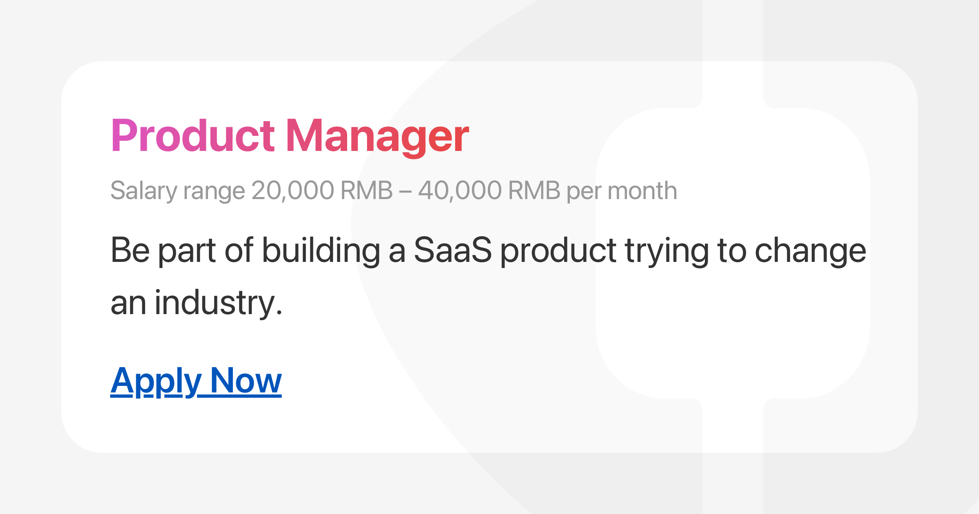Click the job description paragraph
The height and width of the screenshot is (514, 979).
tap(487, 276)
